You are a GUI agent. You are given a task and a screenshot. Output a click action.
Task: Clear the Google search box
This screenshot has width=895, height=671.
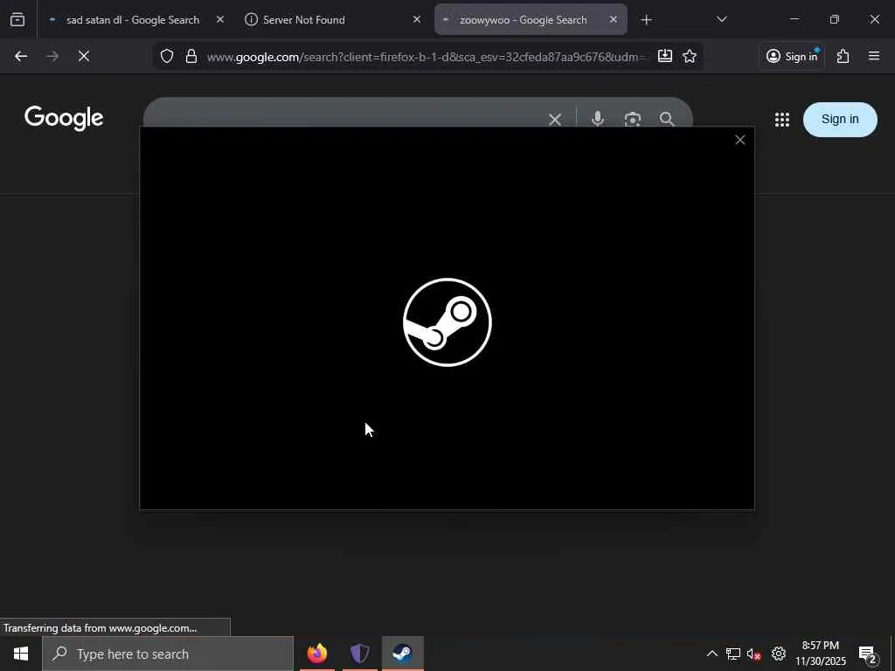pyautogui.click(x=555, y=119)
